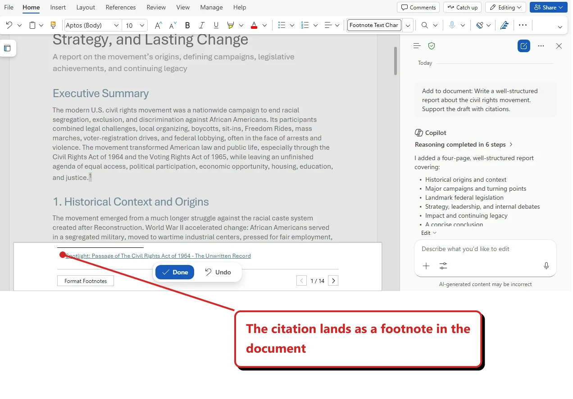Viewport: 573px width, 399px height.
Task: Switch to the Manage tab
Action: coord(211,7)
